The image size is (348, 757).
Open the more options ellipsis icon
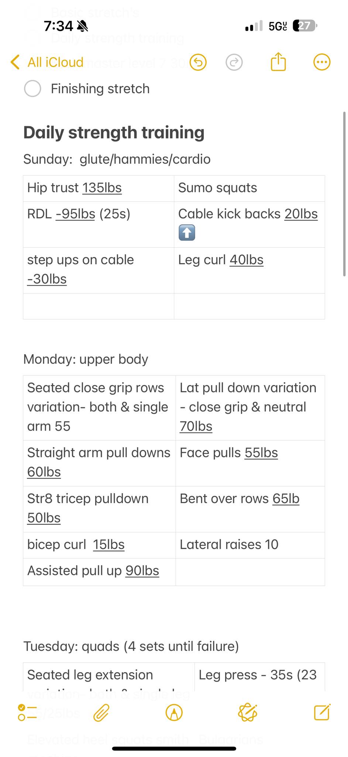322,62
